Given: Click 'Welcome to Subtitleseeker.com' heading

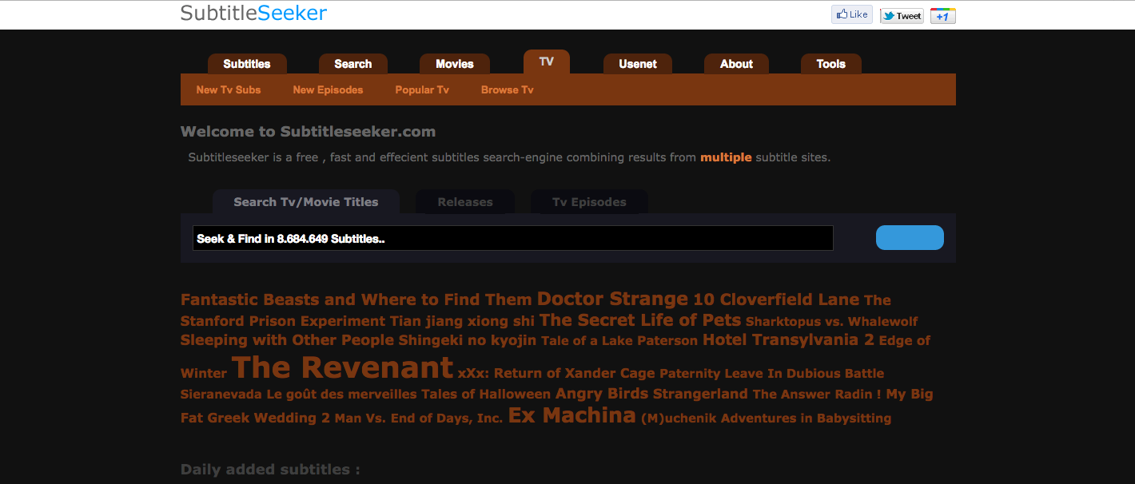Looking at the screenshot, I should coord(308,132).
